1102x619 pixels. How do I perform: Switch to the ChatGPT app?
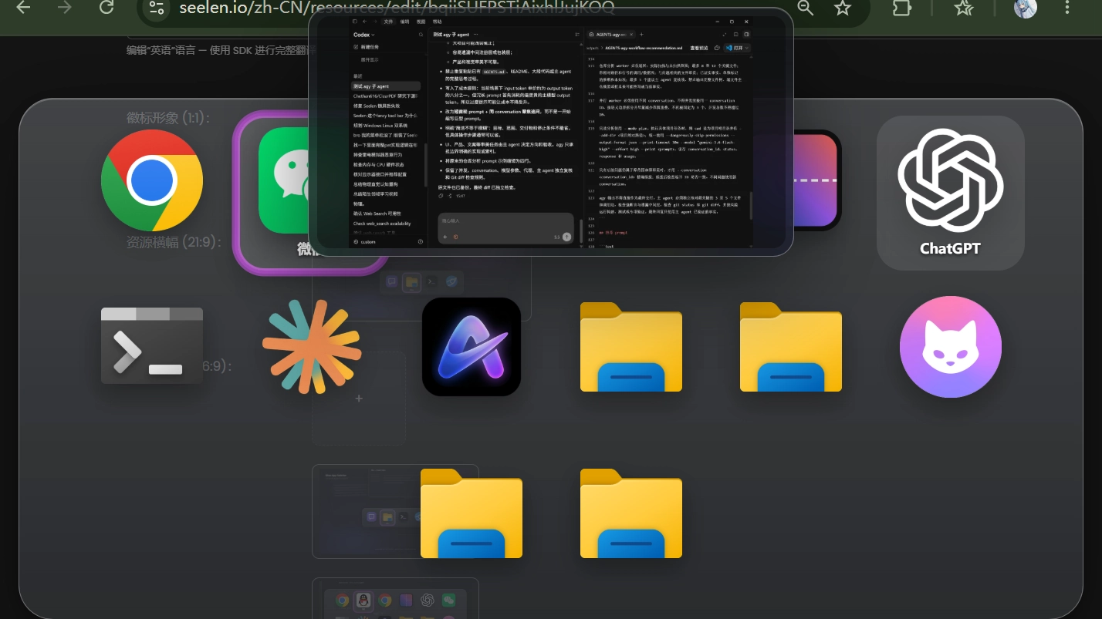[950, 193]
